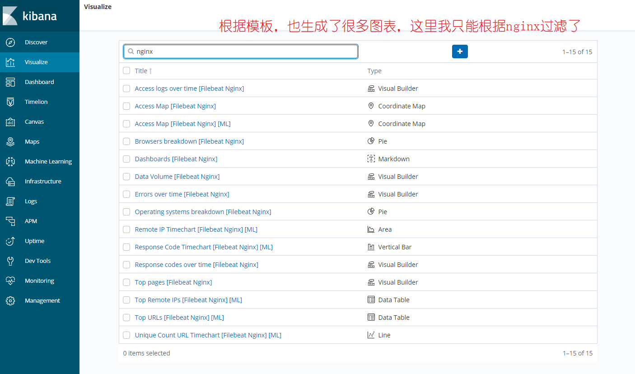
Task: Check Top pages row checkbox
Action: point(126,282)
